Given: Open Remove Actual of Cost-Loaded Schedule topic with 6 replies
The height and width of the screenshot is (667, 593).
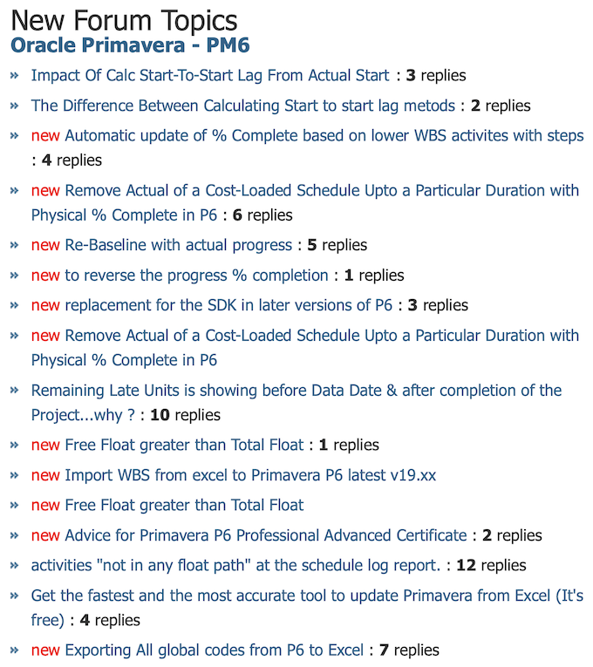Looking at the screenshot, I should [x=305, y=203].
